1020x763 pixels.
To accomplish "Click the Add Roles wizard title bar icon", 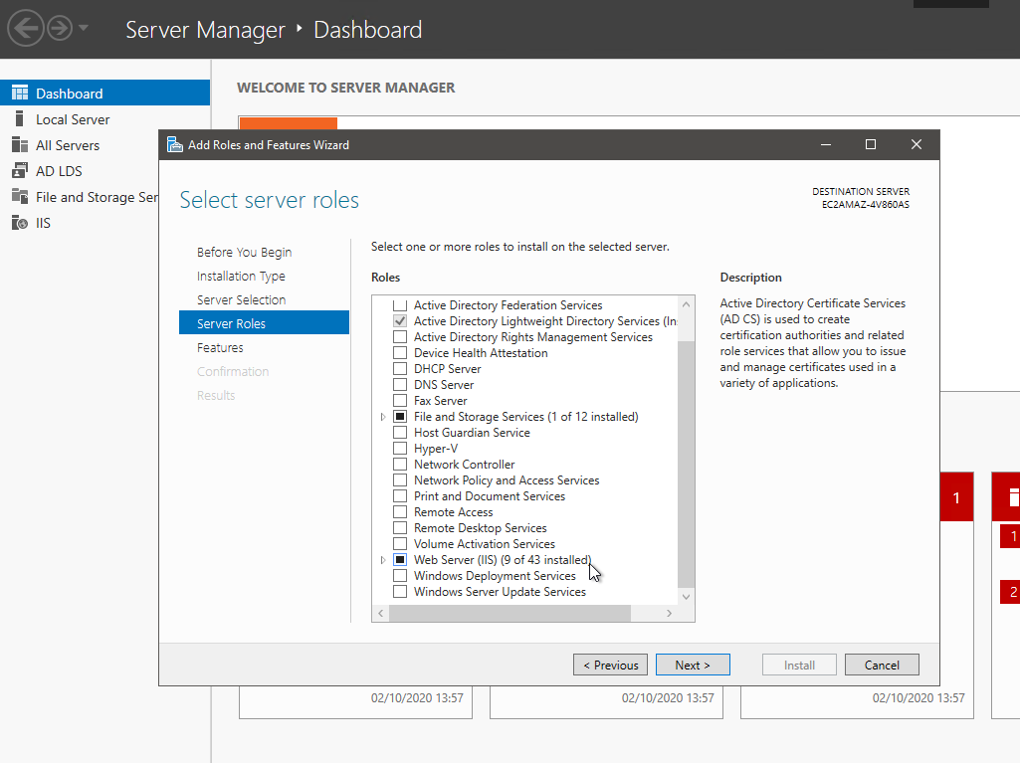I will 174,144.
